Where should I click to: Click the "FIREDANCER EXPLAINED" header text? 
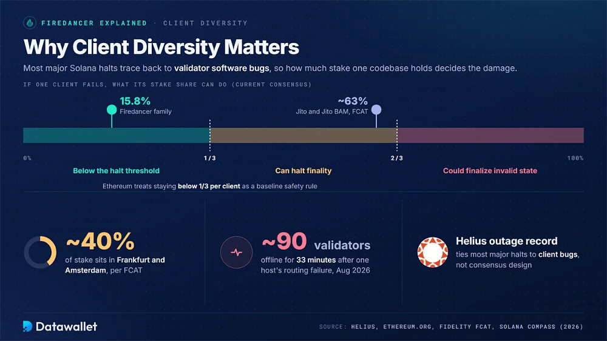(94, 23)
